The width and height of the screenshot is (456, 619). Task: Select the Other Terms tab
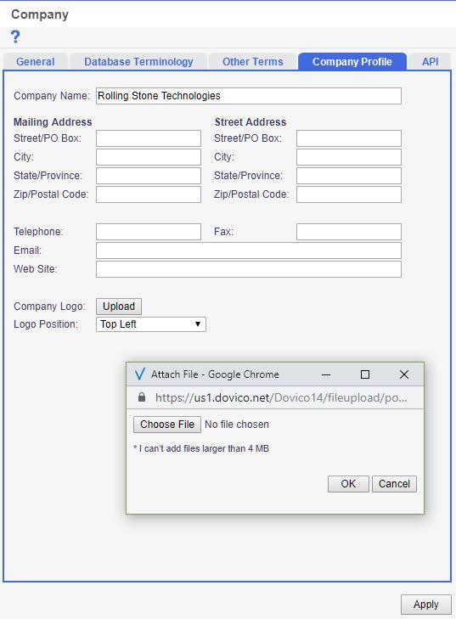[x=253, y=62]
